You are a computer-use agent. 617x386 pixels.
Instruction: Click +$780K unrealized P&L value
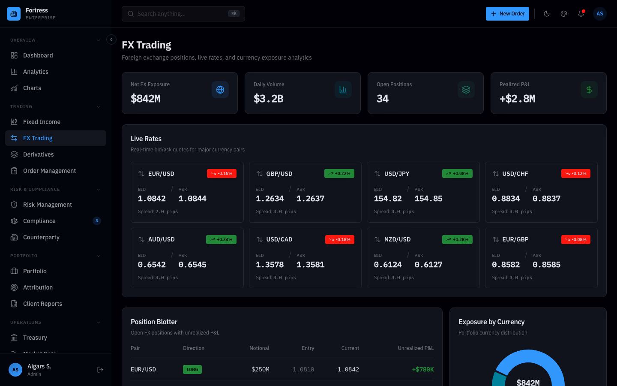click(423, 369)
